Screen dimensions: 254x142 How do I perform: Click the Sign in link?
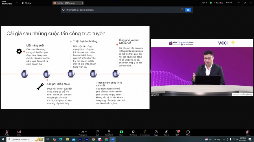point(204,3)
